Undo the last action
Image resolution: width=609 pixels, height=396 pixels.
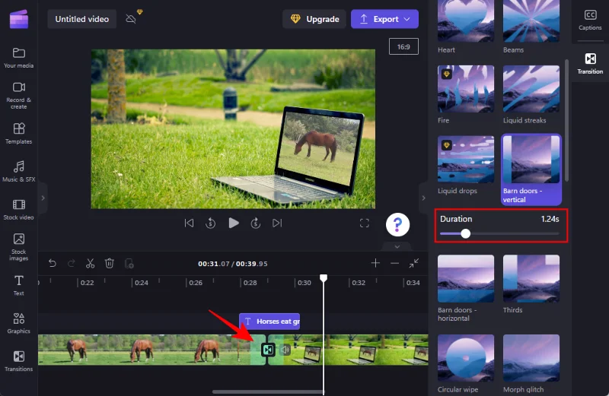pyautogui.click(x=53, y=264)
